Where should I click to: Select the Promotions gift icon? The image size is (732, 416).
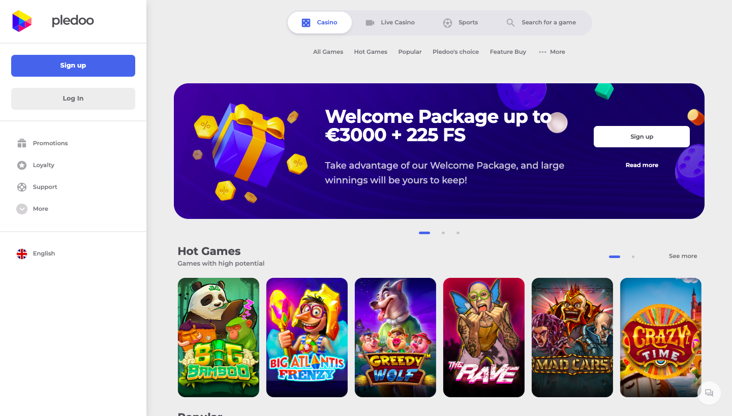click(22, 143)
